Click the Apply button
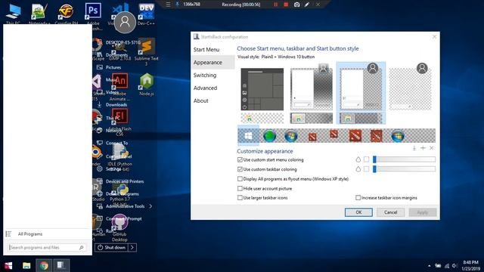484x272 pixels. (x=423, y=212)
